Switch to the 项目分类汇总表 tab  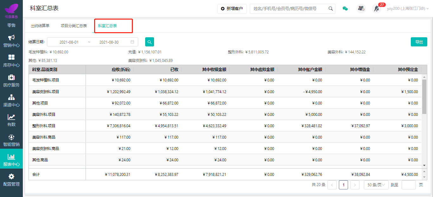click(x=74, y=26)
